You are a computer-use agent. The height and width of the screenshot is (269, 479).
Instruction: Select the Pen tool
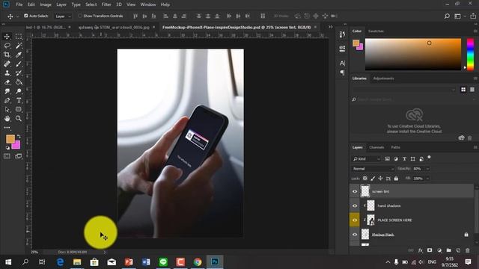tap(7, 100)
